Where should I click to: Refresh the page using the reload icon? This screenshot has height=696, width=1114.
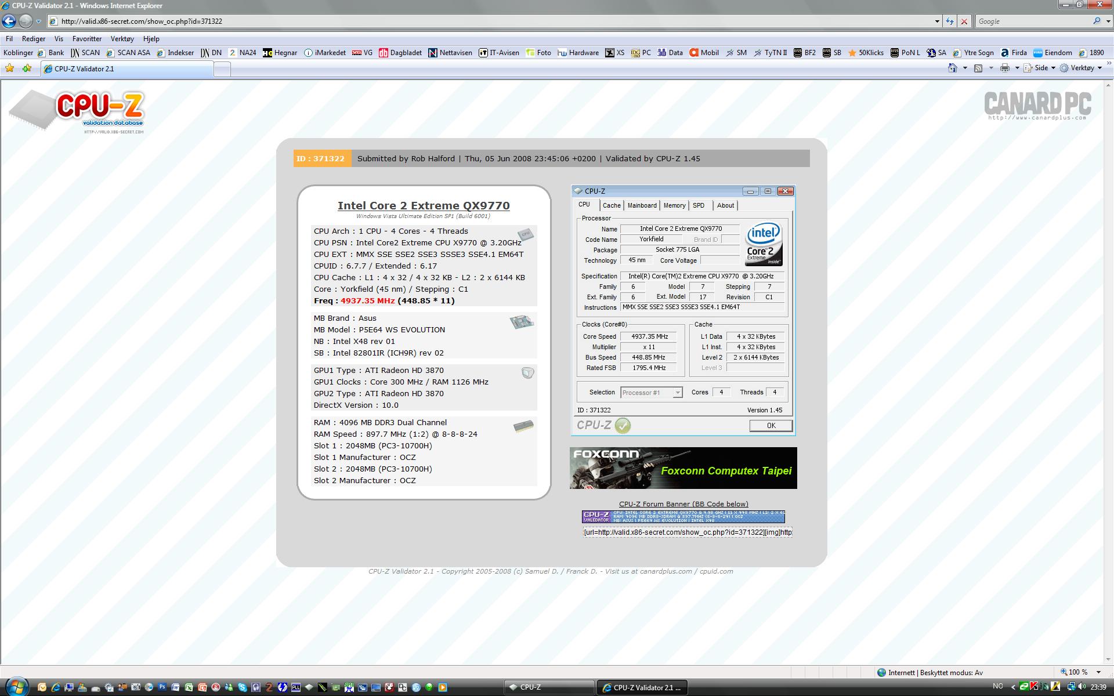click(949, 21)
